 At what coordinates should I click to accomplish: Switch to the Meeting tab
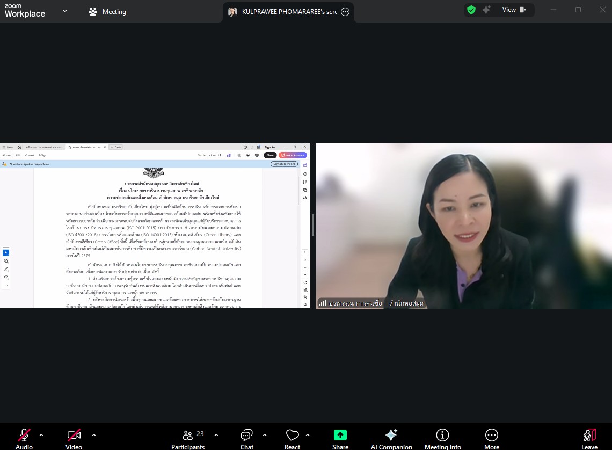[x=107, y=11]
